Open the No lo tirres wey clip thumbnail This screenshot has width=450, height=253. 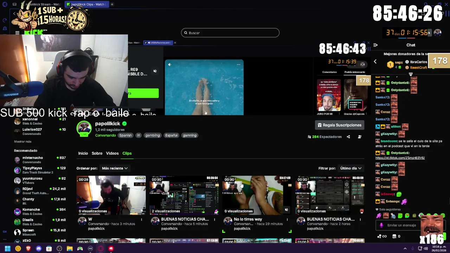point(257,195)
